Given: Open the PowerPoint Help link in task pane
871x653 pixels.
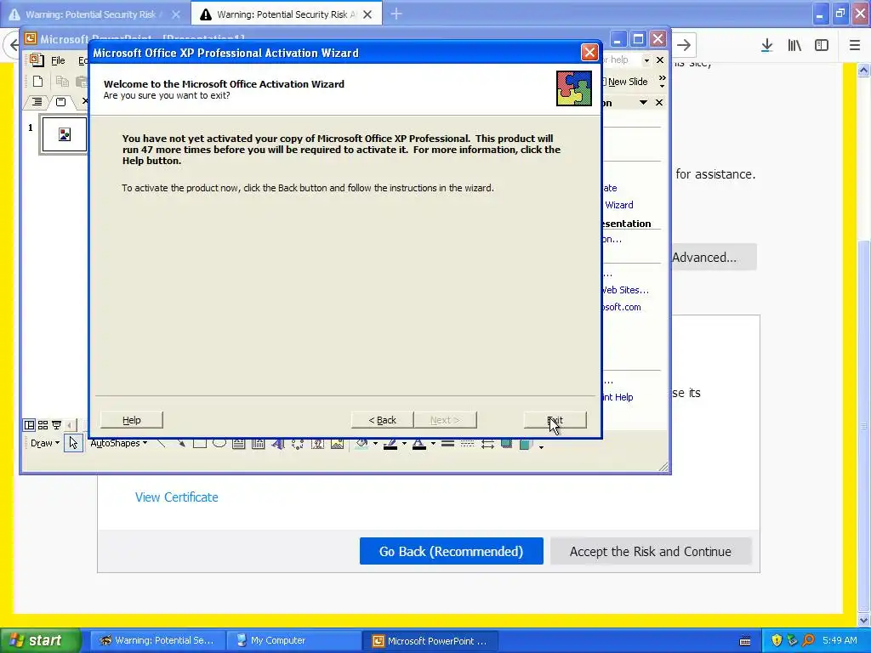Looking at the screenshot, I should (x=618, y=397).
